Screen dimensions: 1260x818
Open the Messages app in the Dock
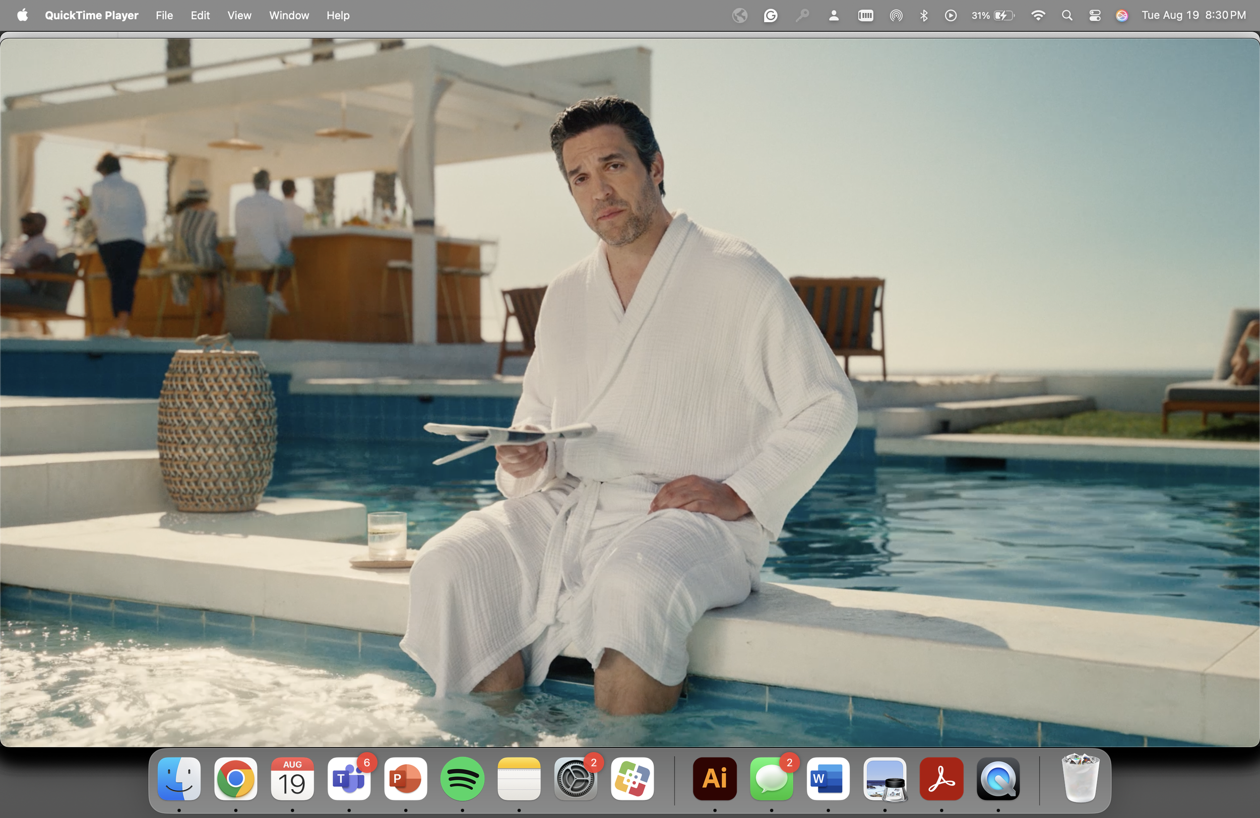pyautogui.click(x=771, y=778)
